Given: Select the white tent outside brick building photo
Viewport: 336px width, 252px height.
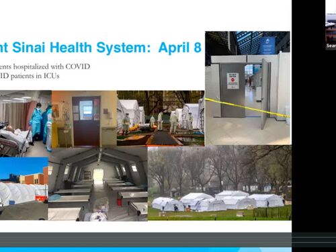Looking at the screenshot, I should 24,188.
